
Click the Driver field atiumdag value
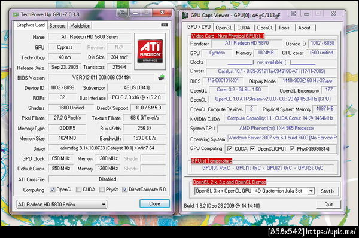[x=107, y=148]
